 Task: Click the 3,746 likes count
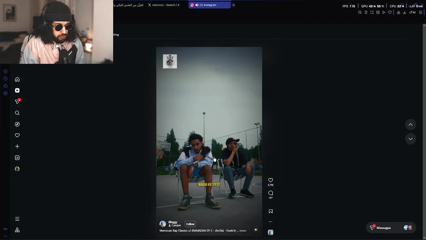[271, 185]
